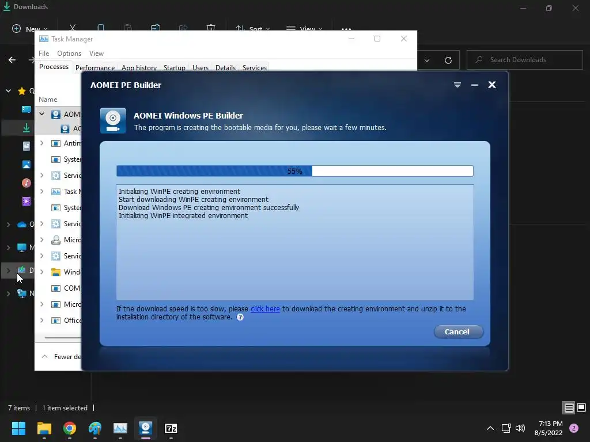The image size is (590, 442).
Task: Switch to Services tab
Action: pyautogui.click(x=254, y=68)
